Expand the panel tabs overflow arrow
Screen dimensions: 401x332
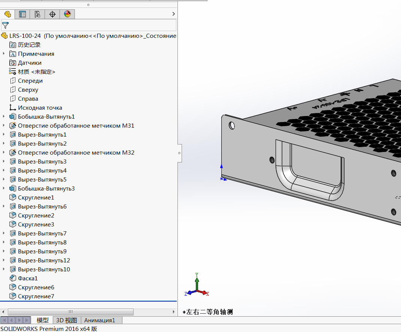coord(173,14)
